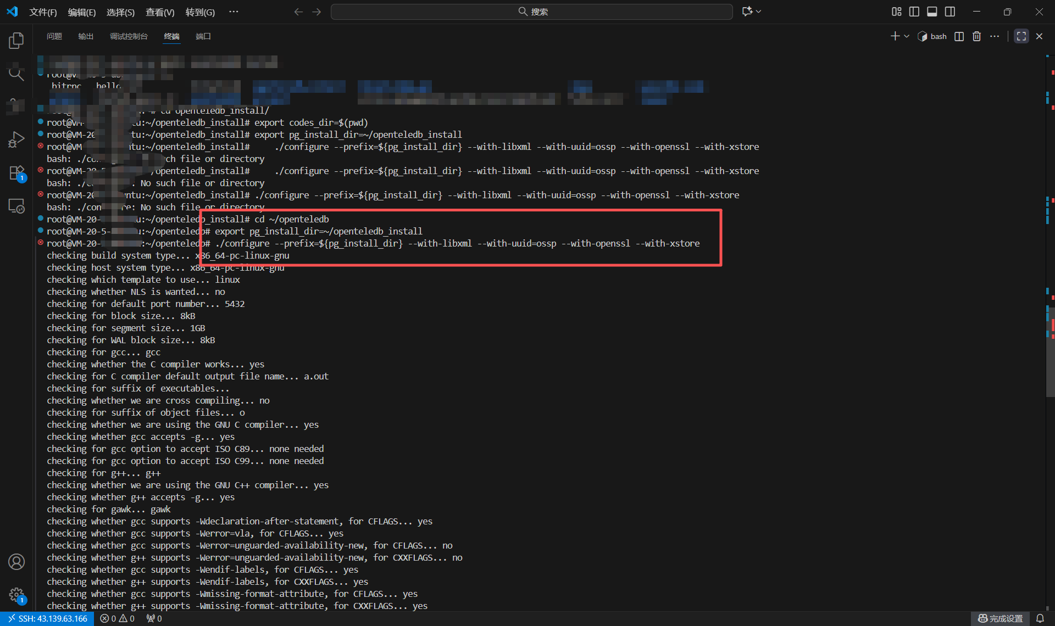Open the Manage gear menu
The image size is (1055, 626).
16,595
